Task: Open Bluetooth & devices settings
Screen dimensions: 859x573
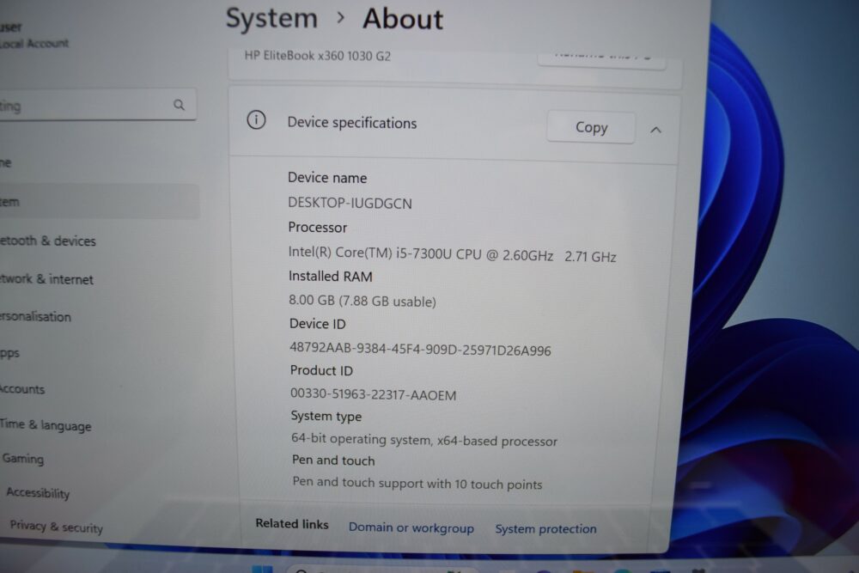Action: pos(47,241)
